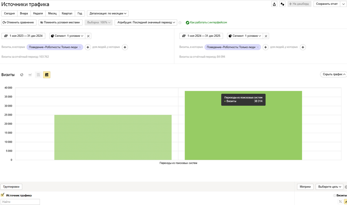Remove the left Роботность filter chip
Screen dimensions: 347x205
80,47
